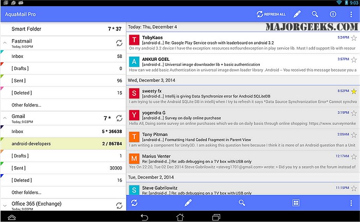This screenshot has height=222, width=360.
Task: Star the Marius Venter message
Action: click(354, 157)
